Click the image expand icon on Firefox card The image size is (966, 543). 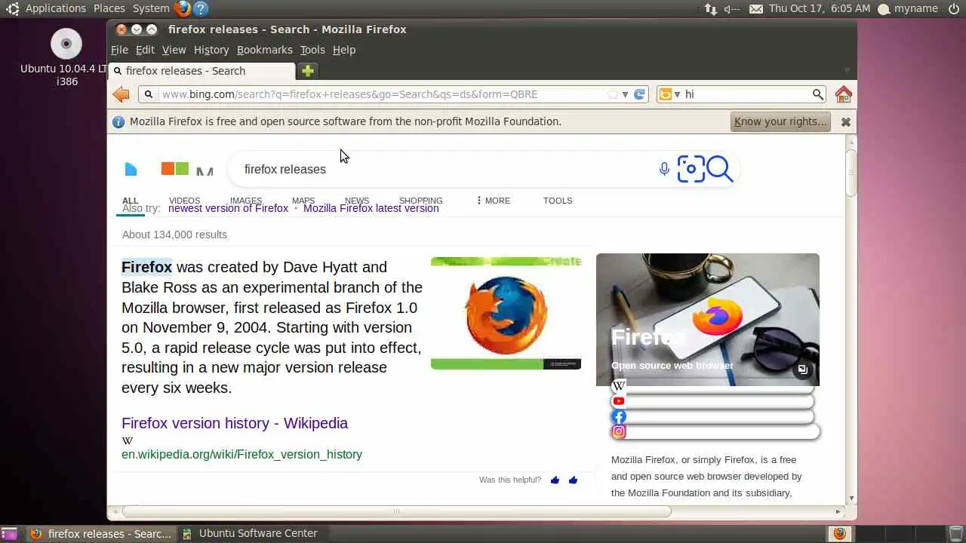coord(803,370)
